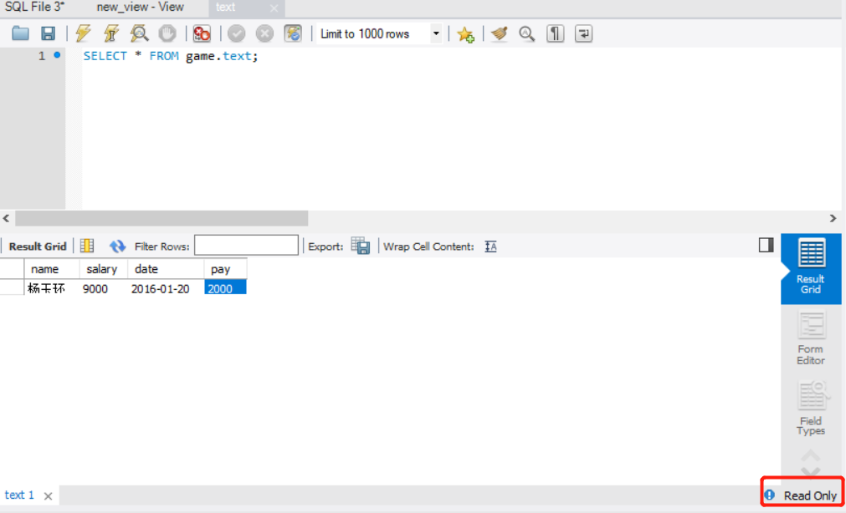This screenshot has height=513, width=846.
Task: Stop query execution hand icon
Action: point(167,33)
